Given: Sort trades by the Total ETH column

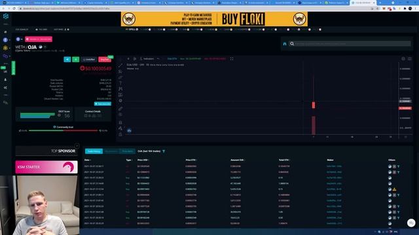Looking at the screenshot, I should 284,160.
